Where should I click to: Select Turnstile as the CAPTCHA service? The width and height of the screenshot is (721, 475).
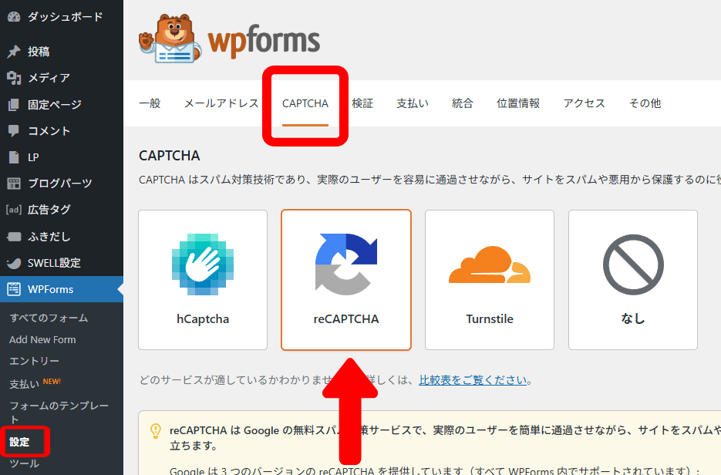490,279
